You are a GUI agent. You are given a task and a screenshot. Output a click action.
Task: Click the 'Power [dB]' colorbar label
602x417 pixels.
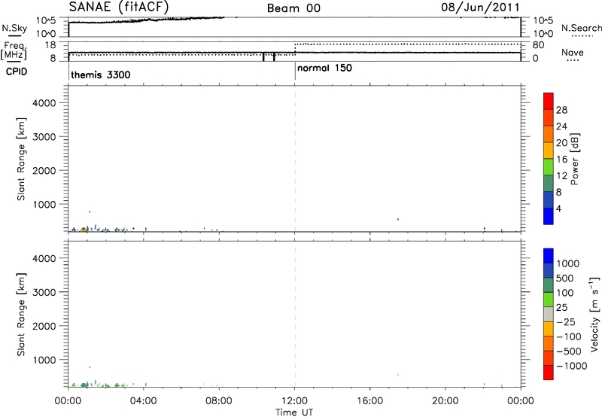click(x=575, y=159)
